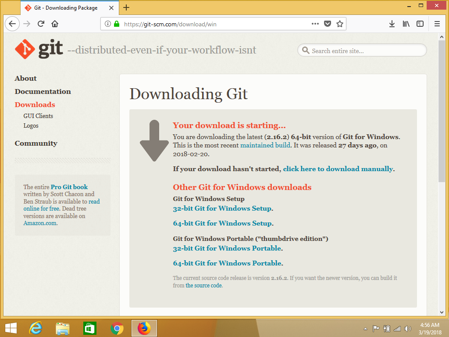Viewport: 449px width, 337px height.
Task: Toggle the browser sidebar panel
Action: (421, 24)
